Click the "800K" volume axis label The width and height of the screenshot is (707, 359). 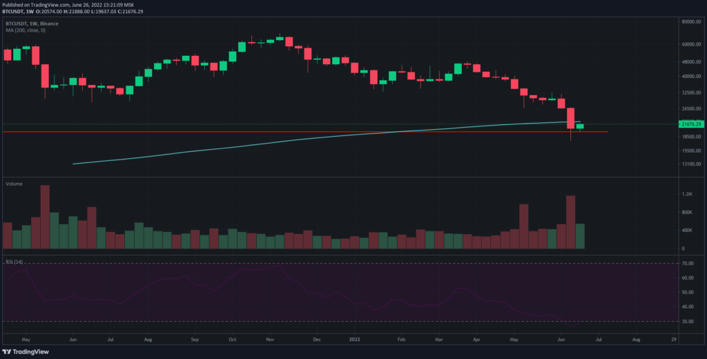pyautogui.click(x=688, y=212)
